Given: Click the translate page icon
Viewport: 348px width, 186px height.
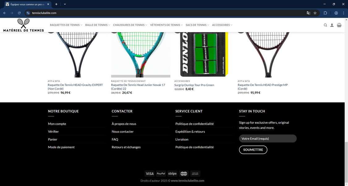Looking at the screenshot, I should coord(308,13).
